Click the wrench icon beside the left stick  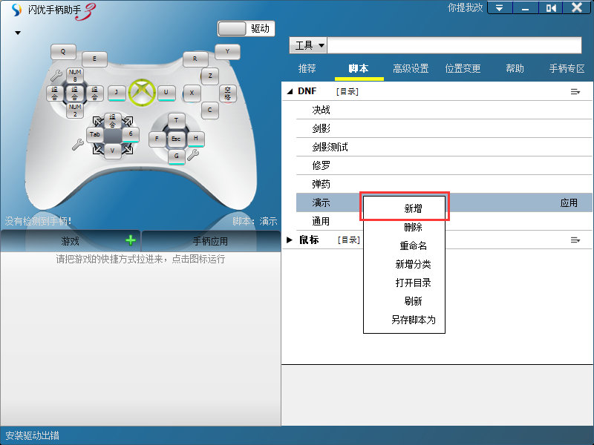coord(56,76)
